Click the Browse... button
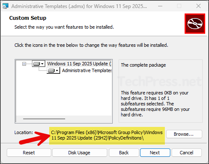Image resolution: width=209 pixels, height=164 pixels. tap(184, 134)
